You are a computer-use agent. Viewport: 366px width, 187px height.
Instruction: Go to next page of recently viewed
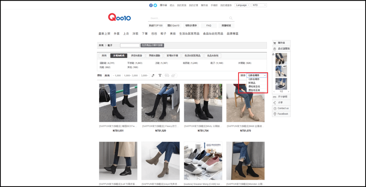288,91
